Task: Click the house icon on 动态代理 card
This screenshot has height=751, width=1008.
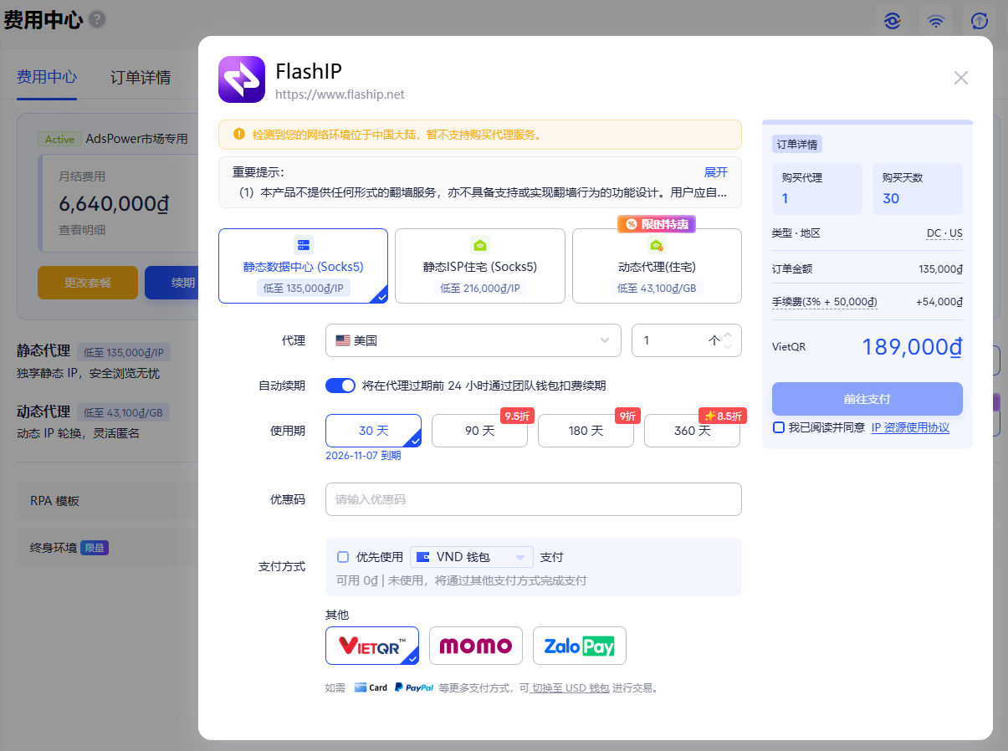Action: (x=657, y=245)
